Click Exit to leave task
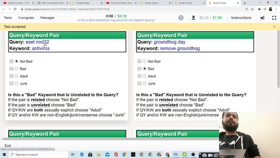The width and height of the screenshot is (280, 158). (x=8, y=146)
